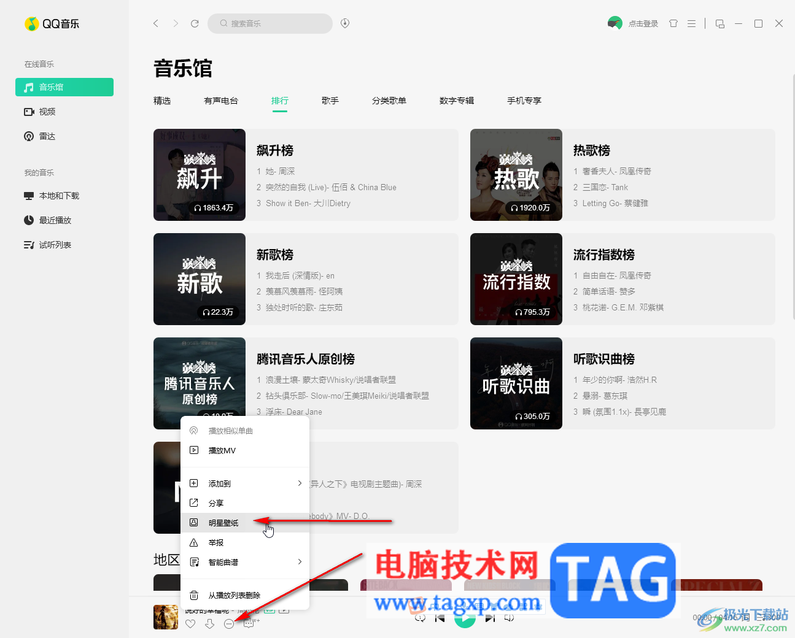Screen dimensions: 795x638
Task: Open the skin wardrobe icon
Action: [673, 23]
